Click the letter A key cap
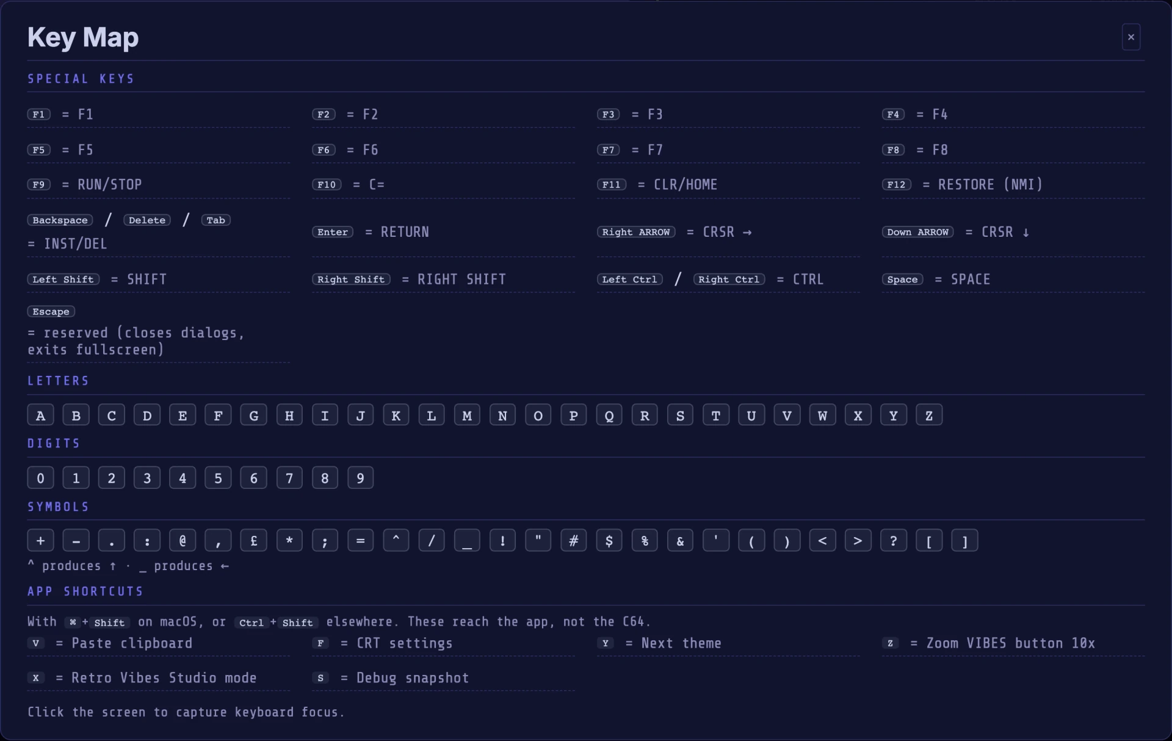 (x=40, y=415)
